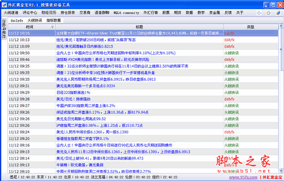This screenshot has width=284, height=181.
Task: Open news 纽元/美元回落触及日内新低0.8215
Action: (85, 47)
